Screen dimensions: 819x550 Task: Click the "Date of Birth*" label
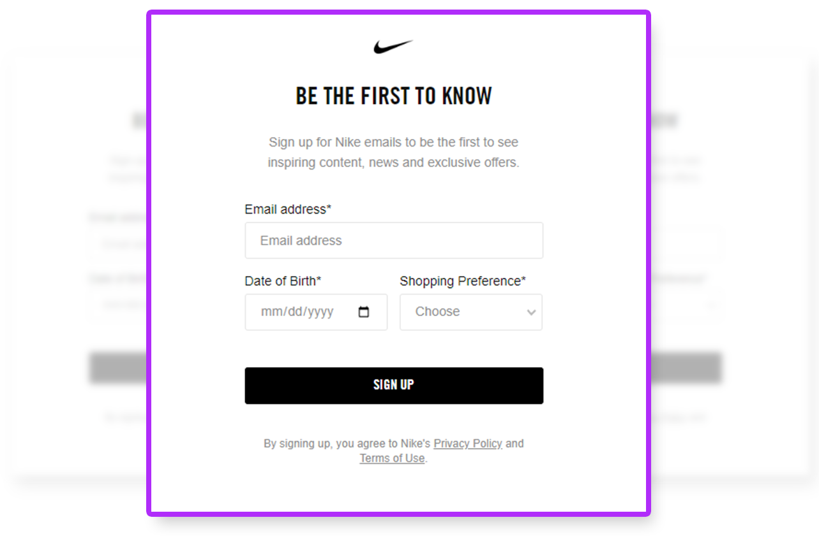pyautogui.click(x=283, y=281)
